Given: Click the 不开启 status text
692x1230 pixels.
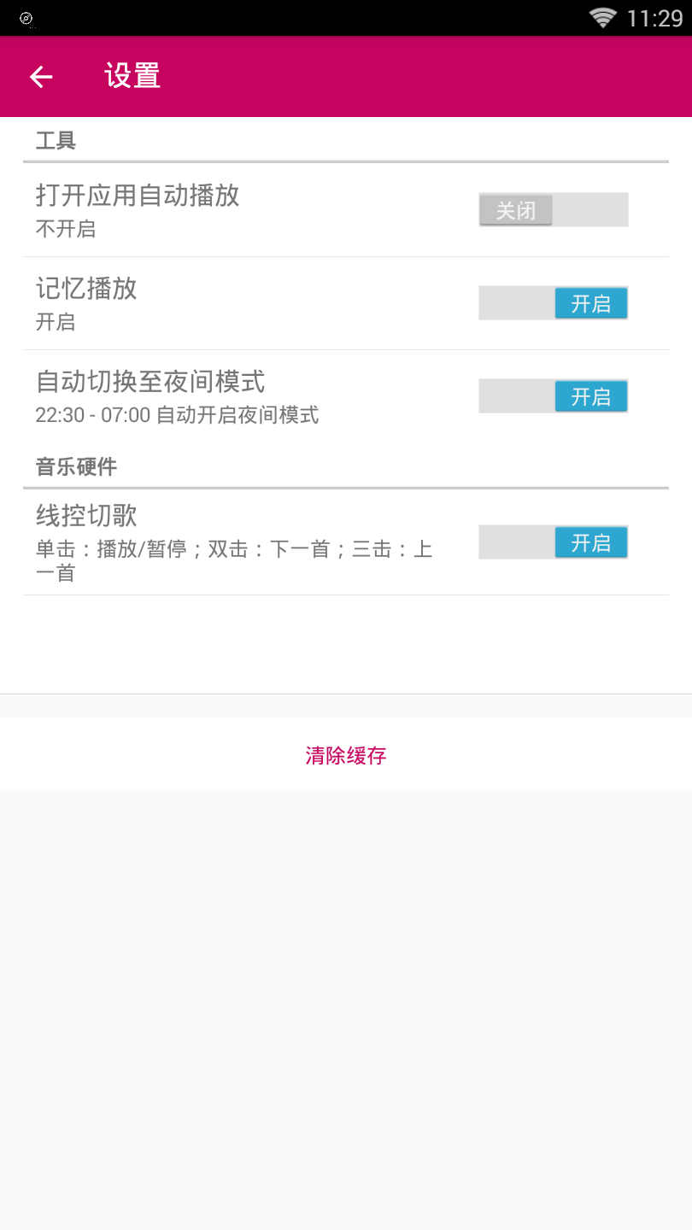Looking at the screenshot, I should click(66, 229).
